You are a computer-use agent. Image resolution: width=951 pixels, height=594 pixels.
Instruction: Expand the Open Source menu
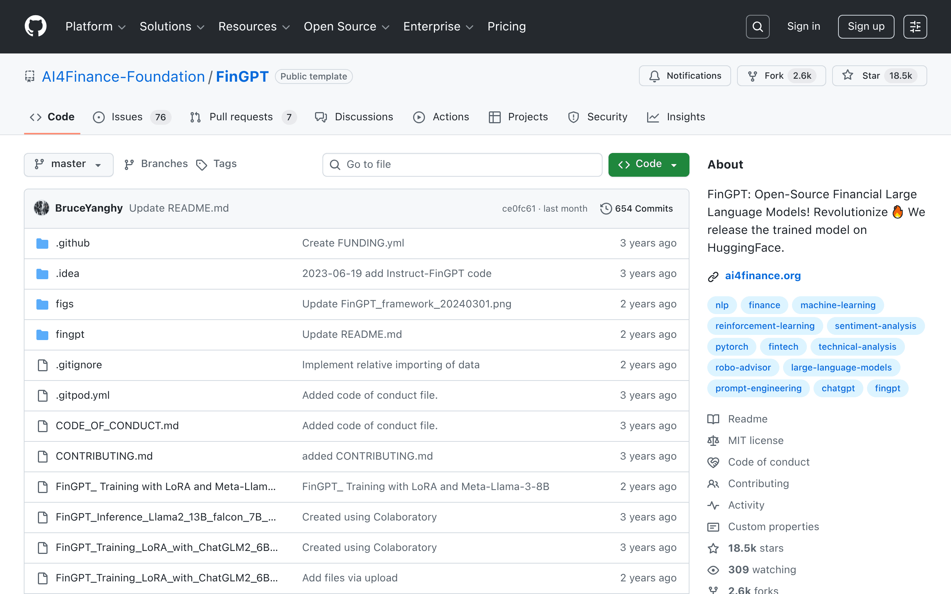tap(346, 26)
